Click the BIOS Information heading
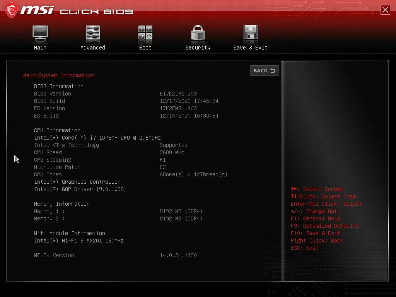Viewport: 396px width, 297px height. (59, 86)
